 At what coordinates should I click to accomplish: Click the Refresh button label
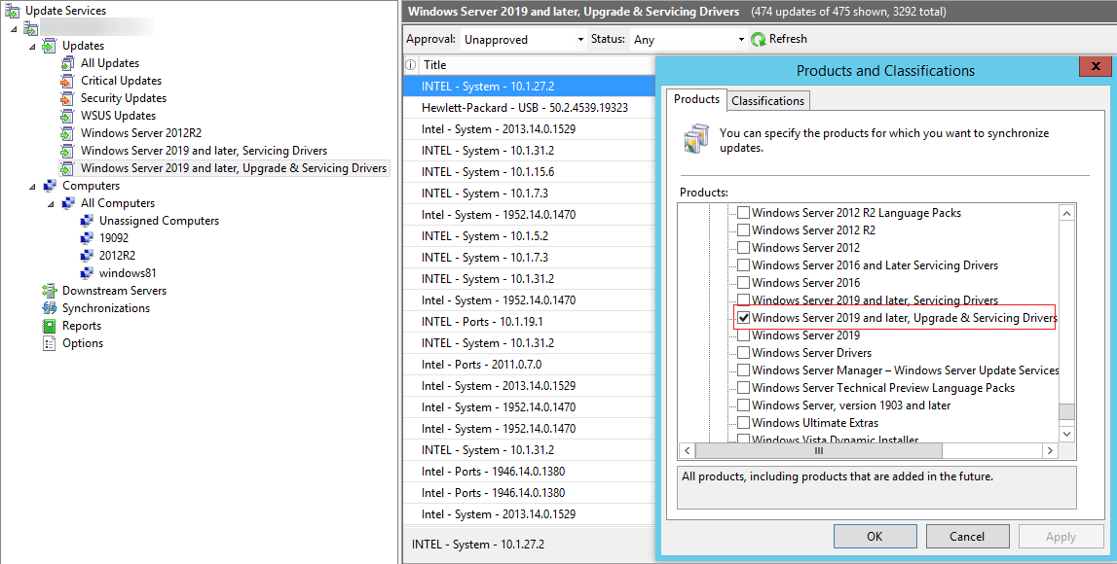click(x=788, y=39)
